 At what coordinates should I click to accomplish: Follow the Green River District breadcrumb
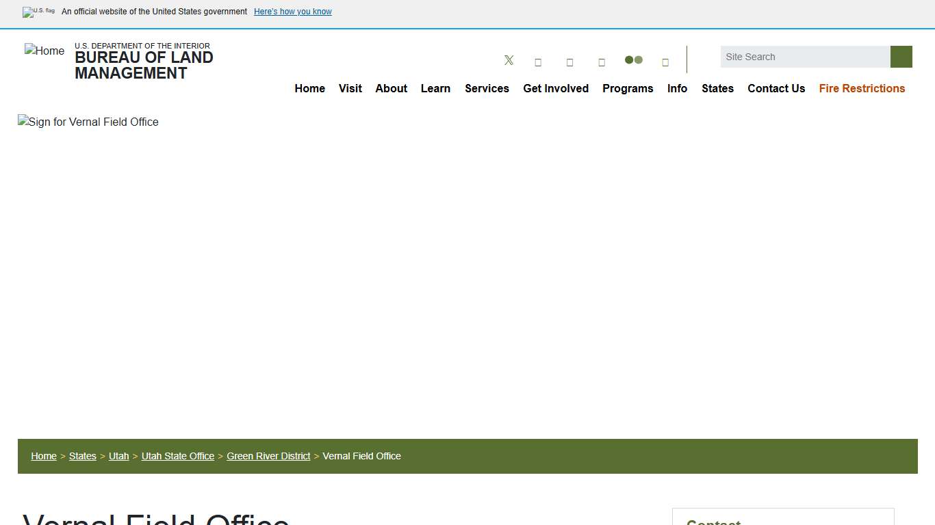click(268, 456)
